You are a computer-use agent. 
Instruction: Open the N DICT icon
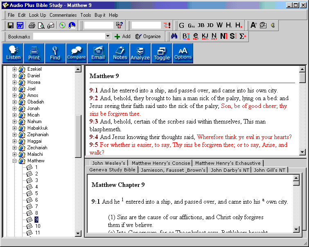214,36
